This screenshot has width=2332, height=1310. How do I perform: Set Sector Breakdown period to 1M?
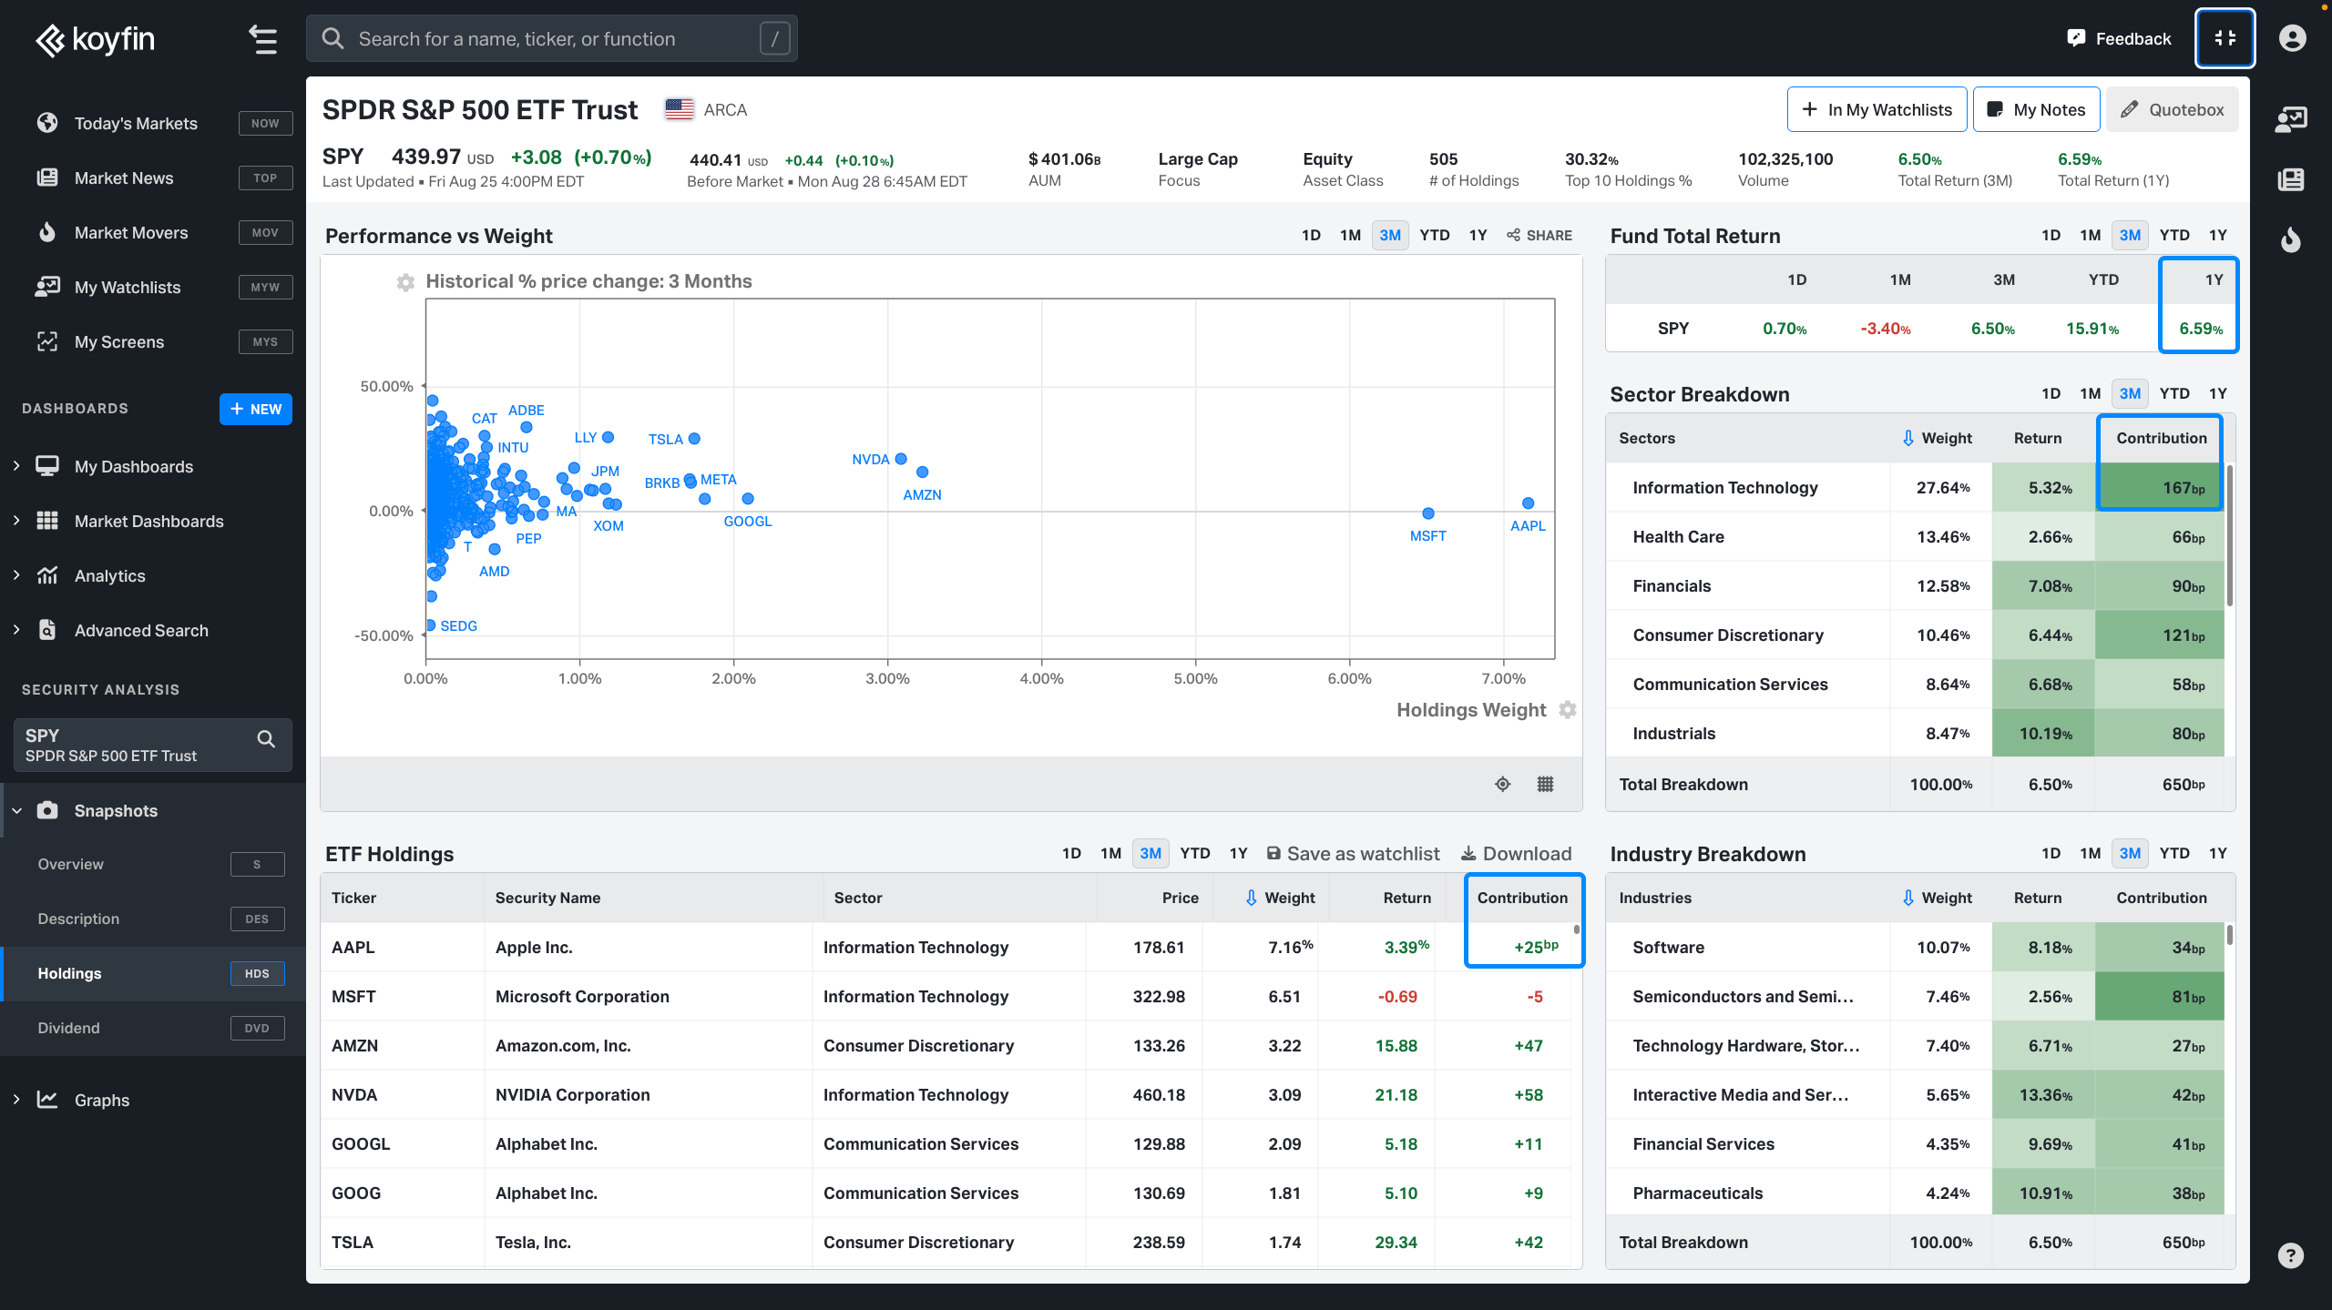point(2090,393)
